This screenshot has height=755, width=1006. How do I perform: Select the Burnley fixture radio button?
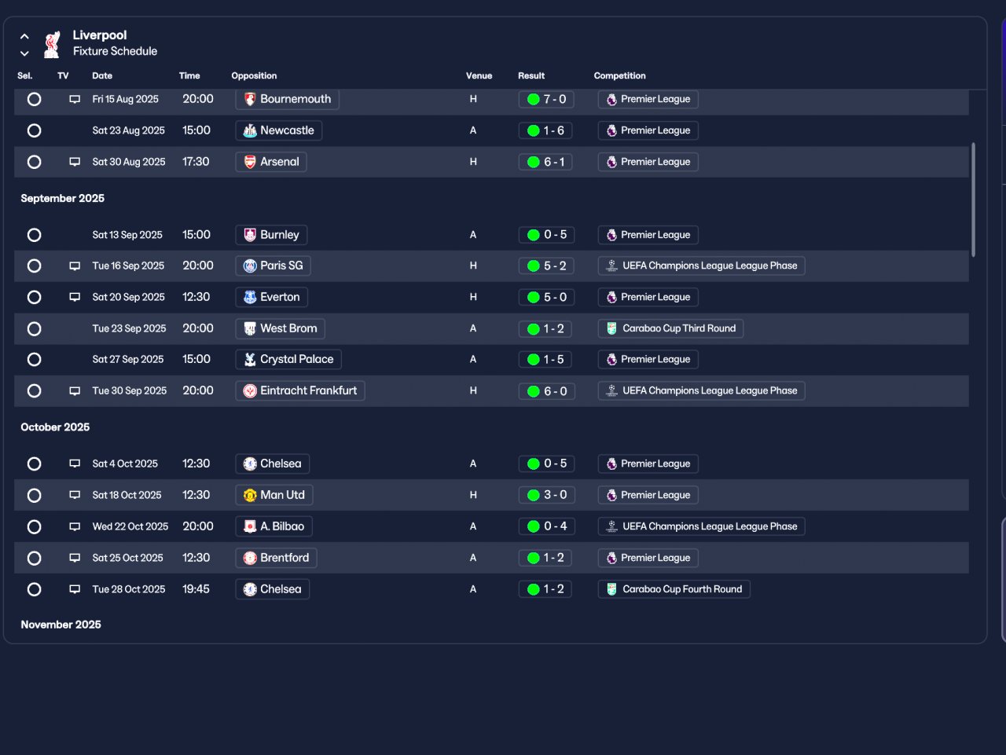[x=34, y=235]
